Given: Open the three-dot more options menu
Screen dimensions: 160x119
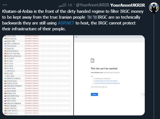Looking at the screenshot, I should 5,5.
